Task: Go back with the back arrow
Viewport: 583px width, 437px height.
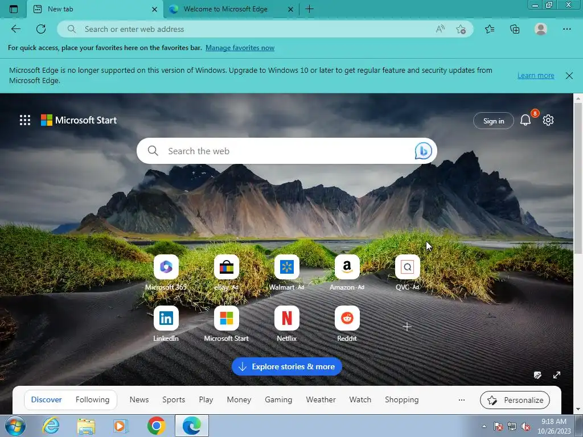Action: pyautogui.click(x=15, y=29)
